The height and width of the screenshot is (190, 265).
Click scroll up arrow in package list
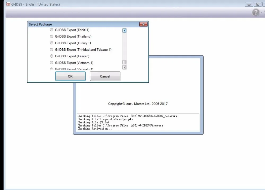124,30
